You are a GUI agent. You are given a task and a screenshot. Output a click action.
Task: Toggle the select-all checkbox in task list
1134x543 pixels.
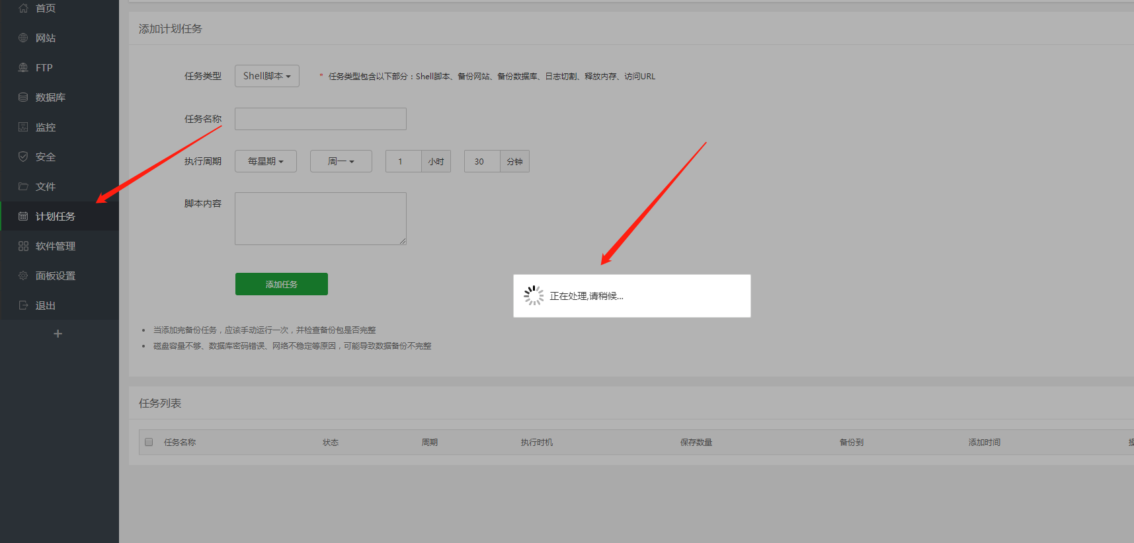point(149,442)
